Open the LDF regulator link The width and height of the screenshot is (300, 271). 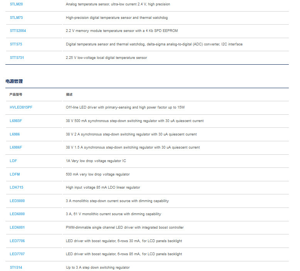[x=13, y=161]
